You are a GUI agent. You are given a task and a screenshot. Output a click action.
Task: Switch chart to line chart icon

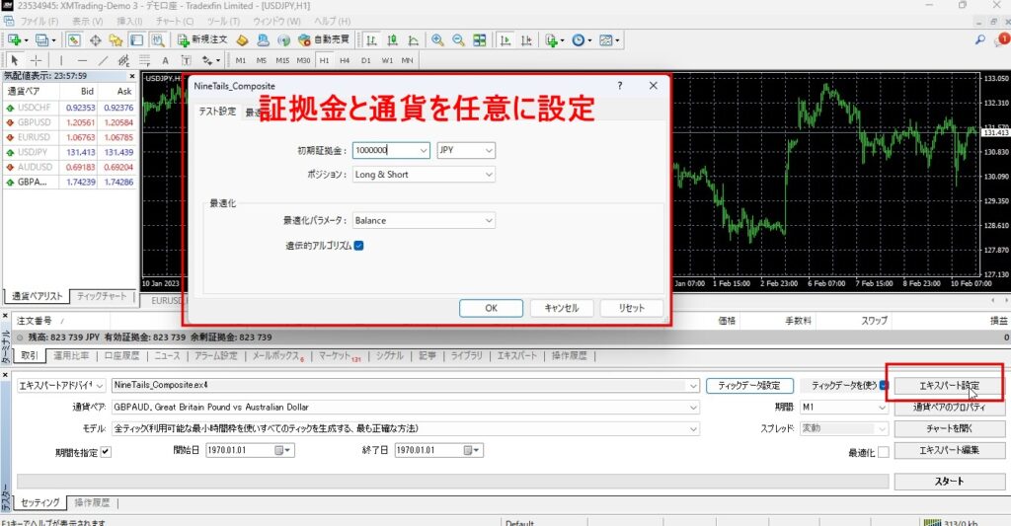pyautogui.click(x=413, y=39)
